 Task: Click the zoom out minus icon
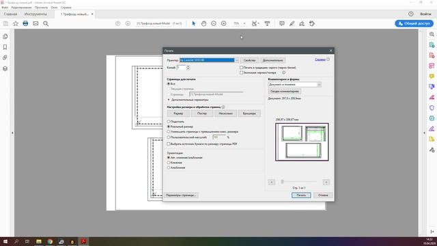[x=214, y=24]
